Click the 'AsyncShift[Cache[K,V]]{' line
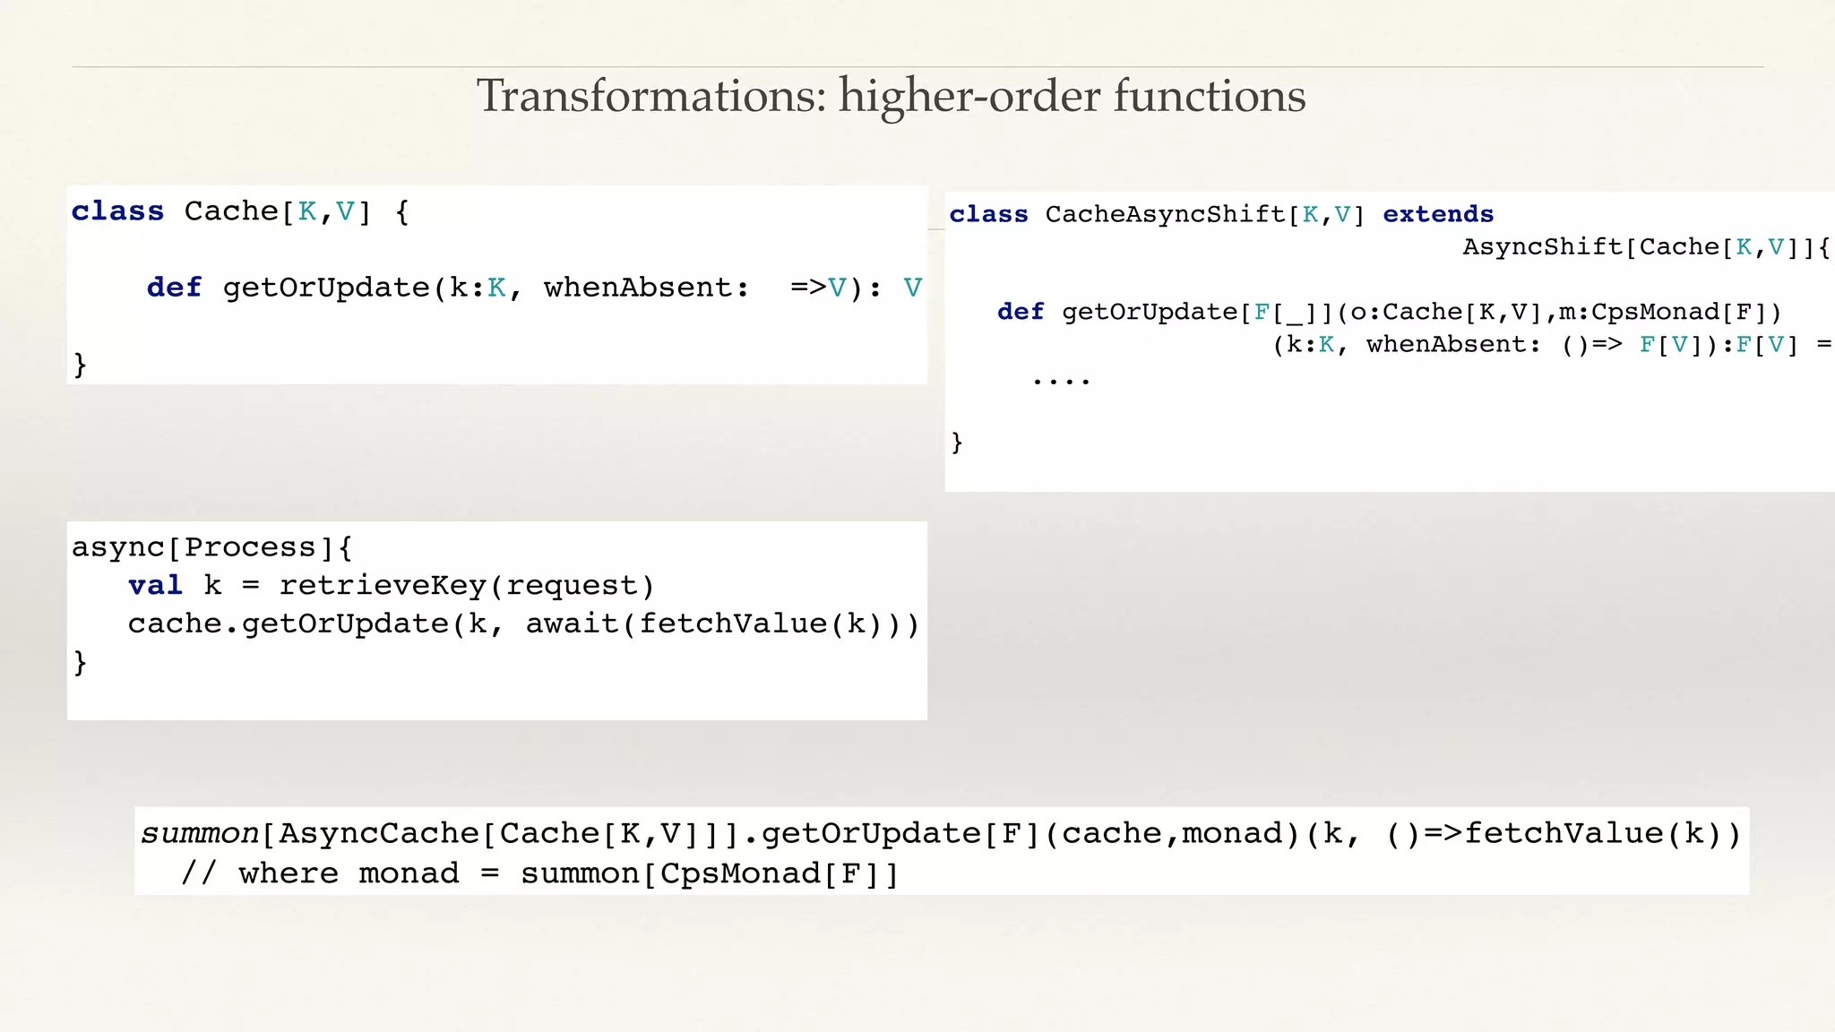This screenshot has height=1032, width=1835. point(1647,247)
